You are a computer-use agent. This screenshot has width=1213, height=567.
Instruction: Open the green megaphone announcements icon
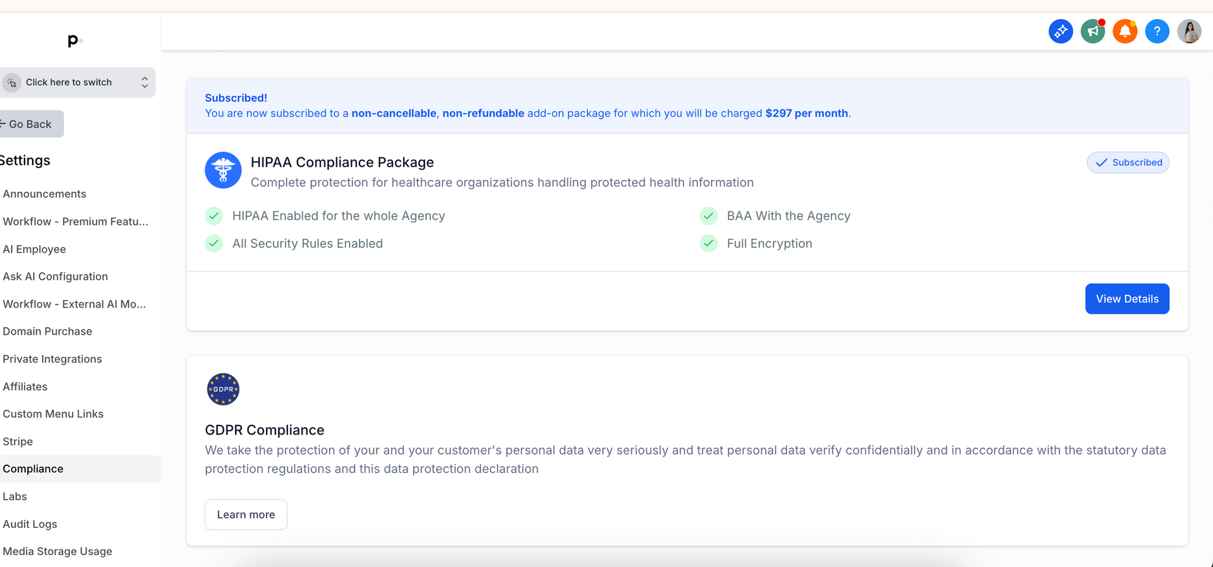(1093, 31)
